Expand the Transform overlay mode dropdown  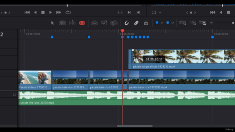click(160, 12)
